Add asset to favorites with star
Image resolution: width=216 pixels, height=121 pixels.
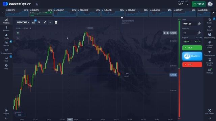[37, 4]
